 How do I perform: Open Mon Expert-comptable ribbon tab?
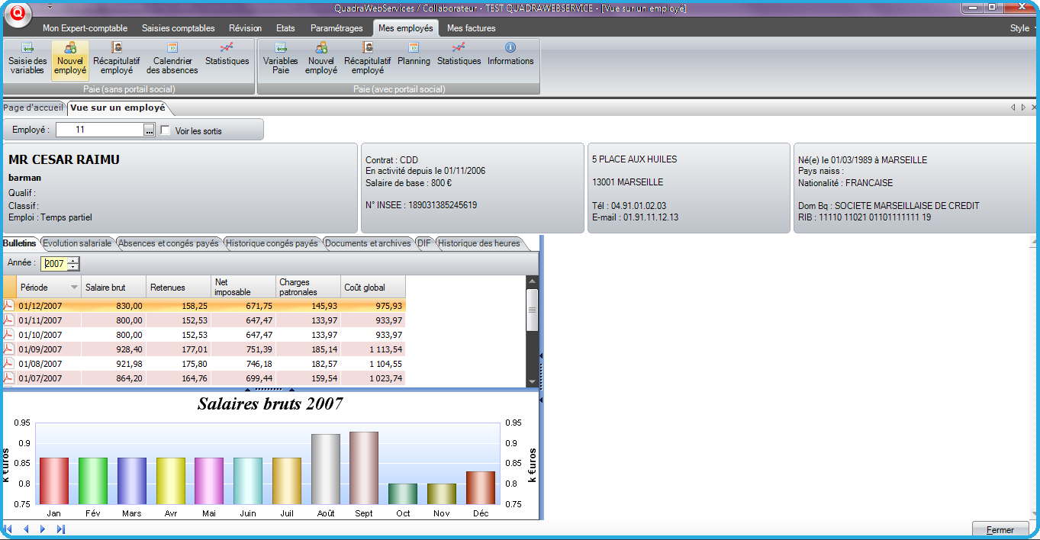click(x=85, y=28)
